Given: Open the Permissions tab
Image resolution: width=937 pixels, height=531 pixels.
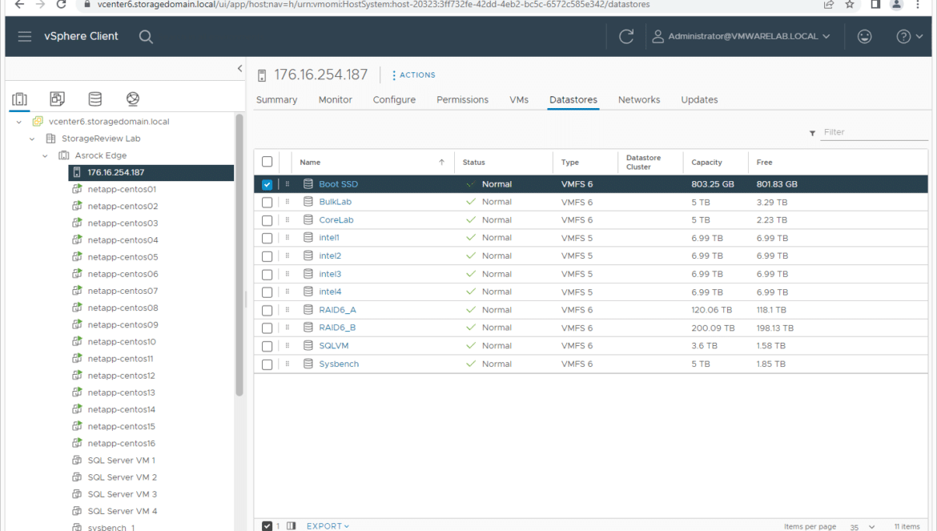Looking at the screenshot, I should (x=463, y=100).
